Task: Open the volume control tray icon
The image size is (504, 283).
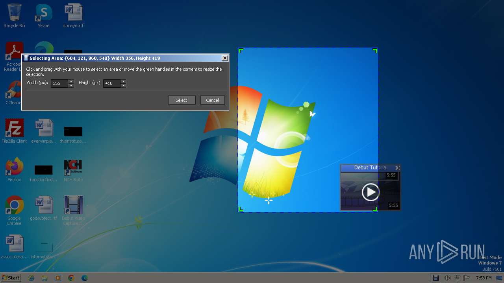Action: [447, 278]
